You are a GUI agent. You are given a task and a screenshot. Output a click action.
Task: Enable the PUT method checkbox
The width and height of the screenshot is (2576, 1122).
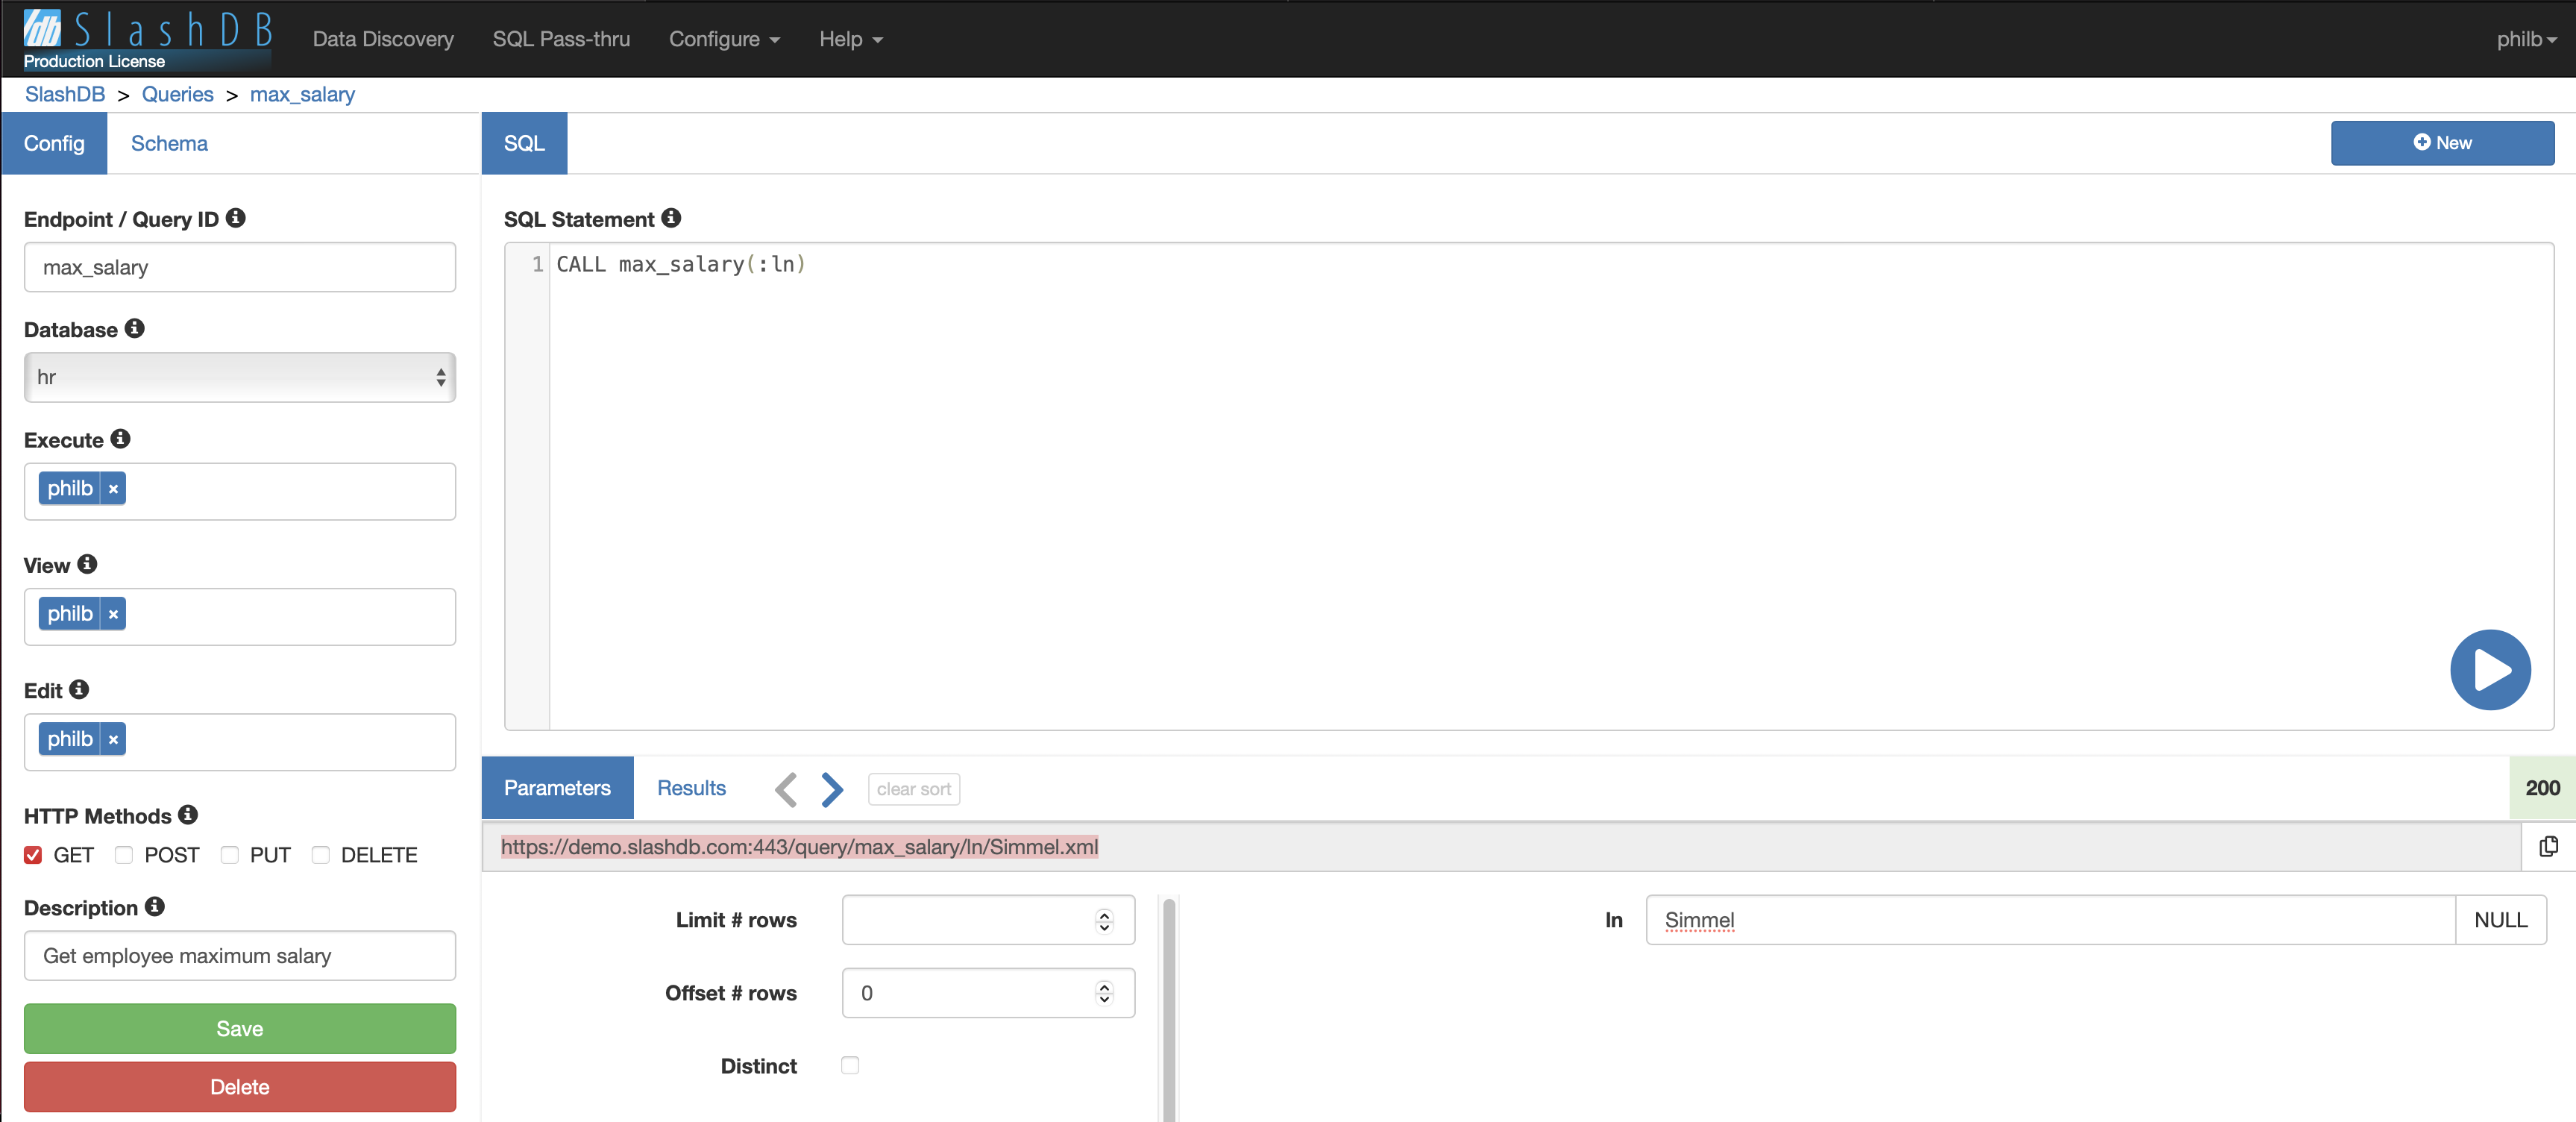[230, 855]
